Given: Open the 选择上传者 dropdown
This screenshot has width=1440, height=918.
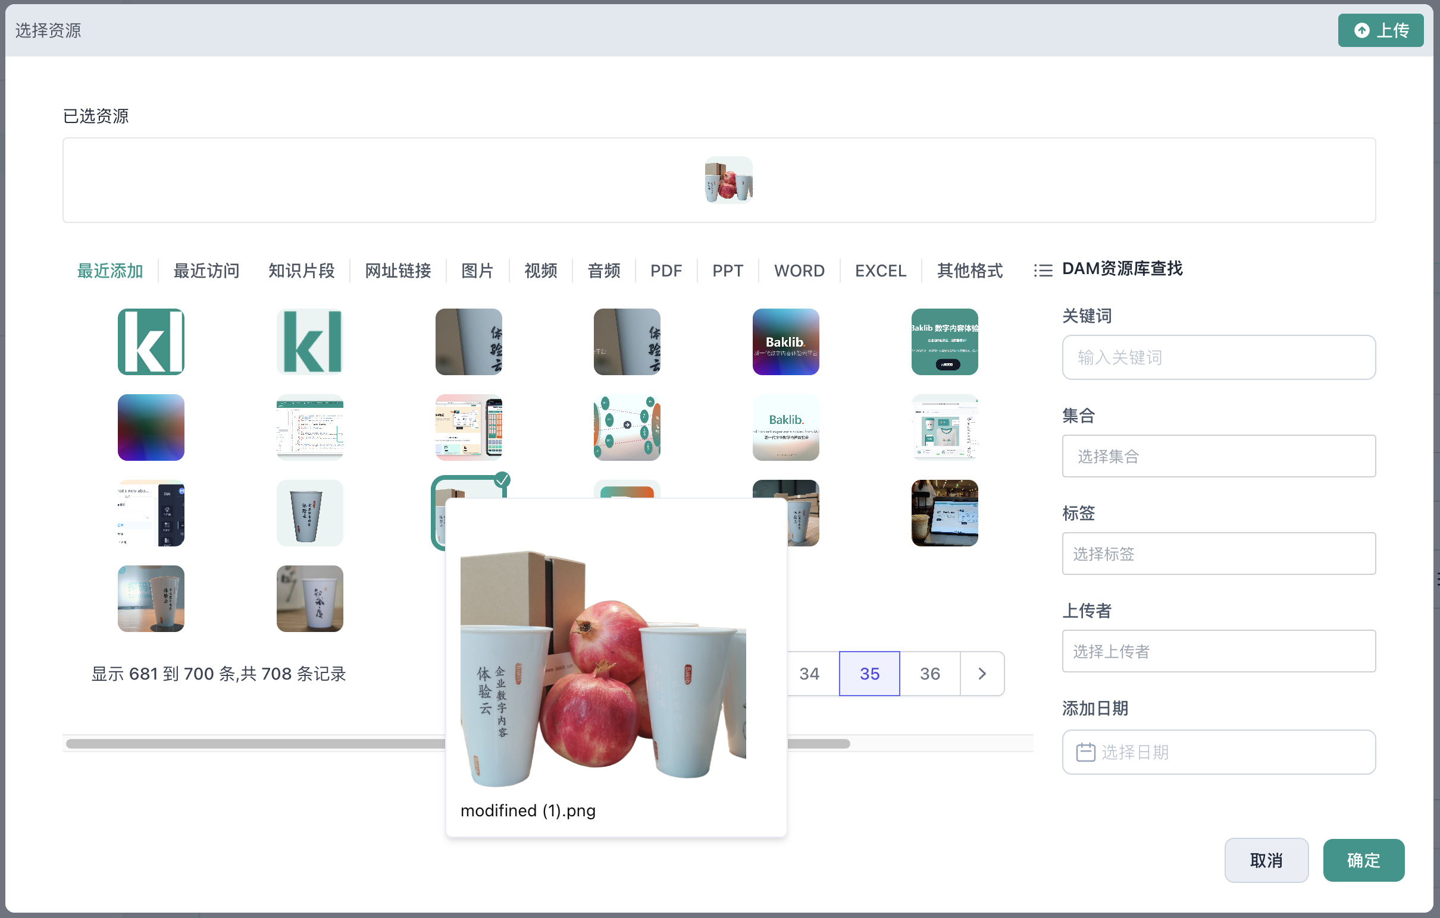Looking at the screenshot, I should 1218,651.
